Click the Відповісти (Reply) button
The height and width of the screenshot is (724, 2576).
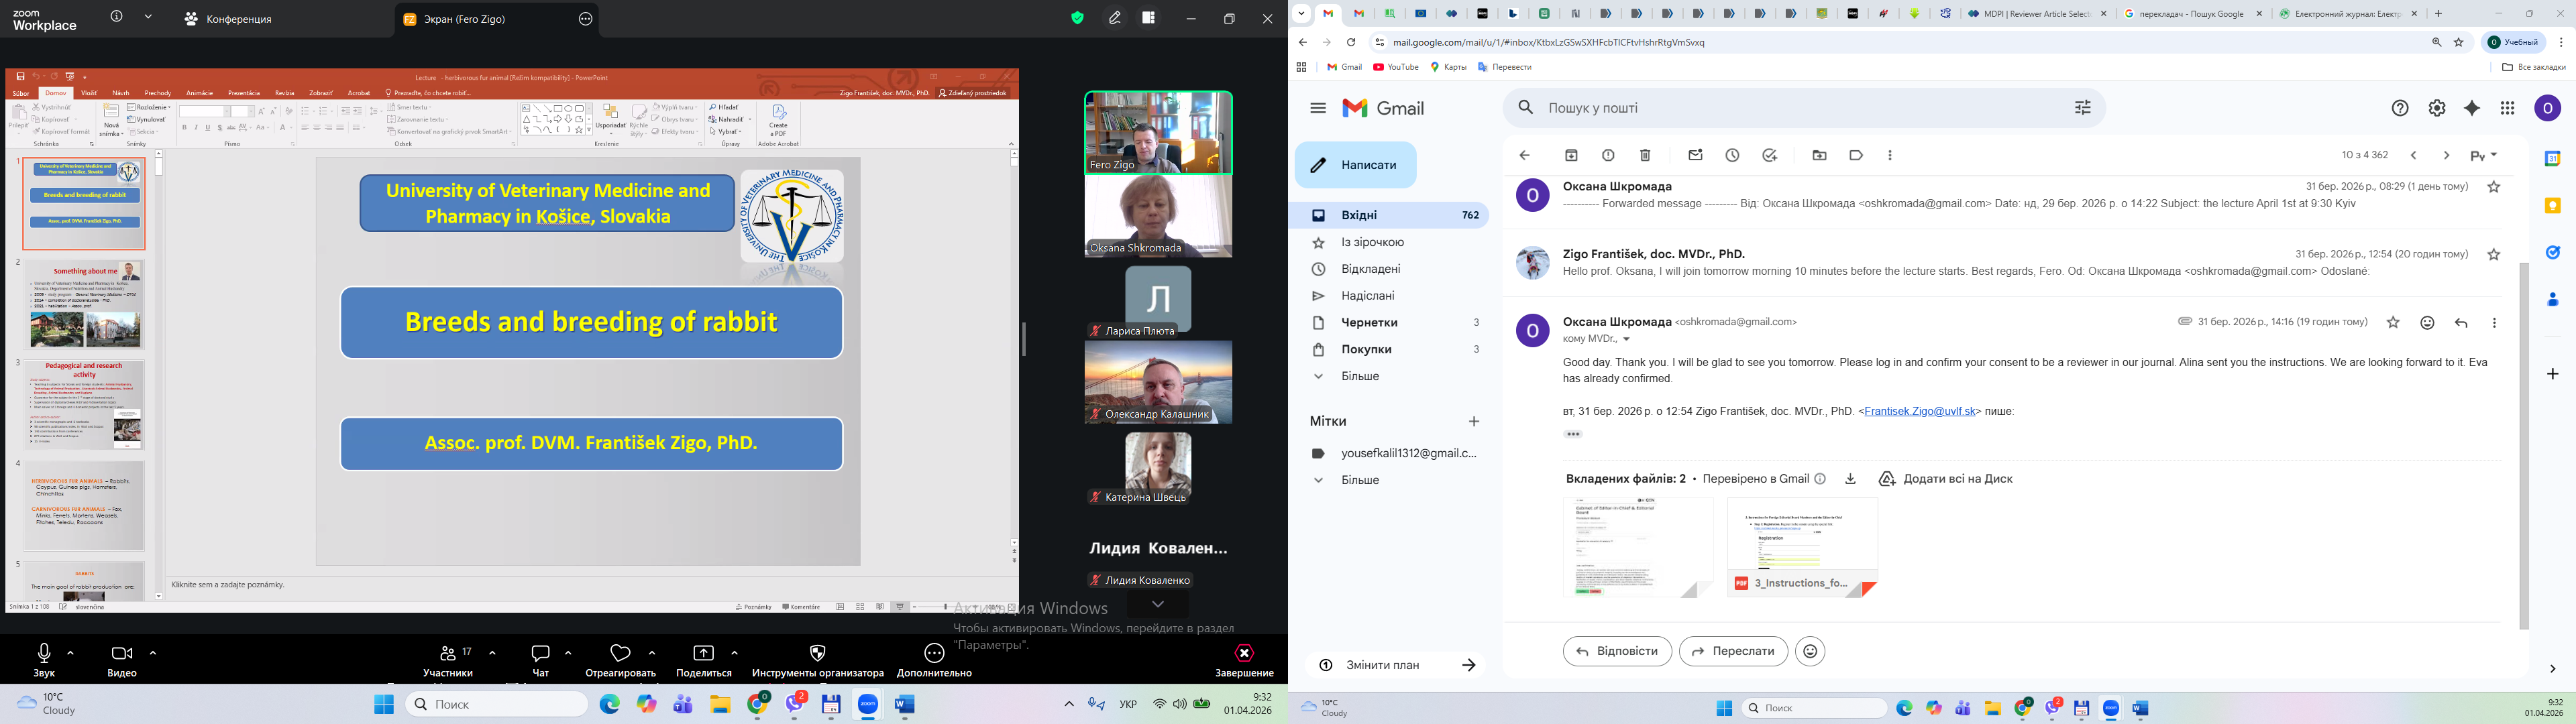click(x=1617, y=651)
